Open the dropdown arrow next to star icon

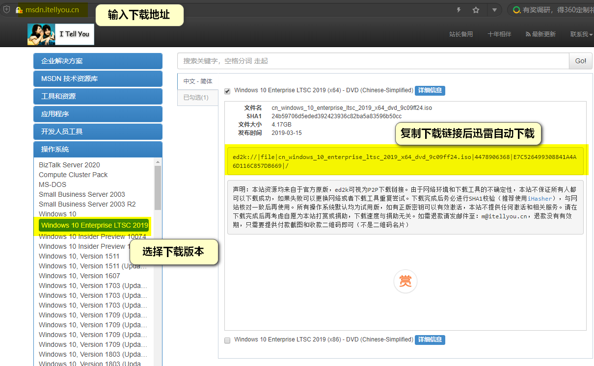point(494,10)
